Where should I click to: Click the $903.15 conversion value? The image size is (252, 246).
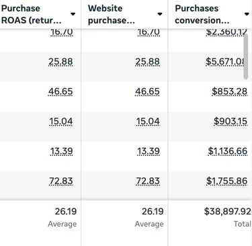click(230, 122)
